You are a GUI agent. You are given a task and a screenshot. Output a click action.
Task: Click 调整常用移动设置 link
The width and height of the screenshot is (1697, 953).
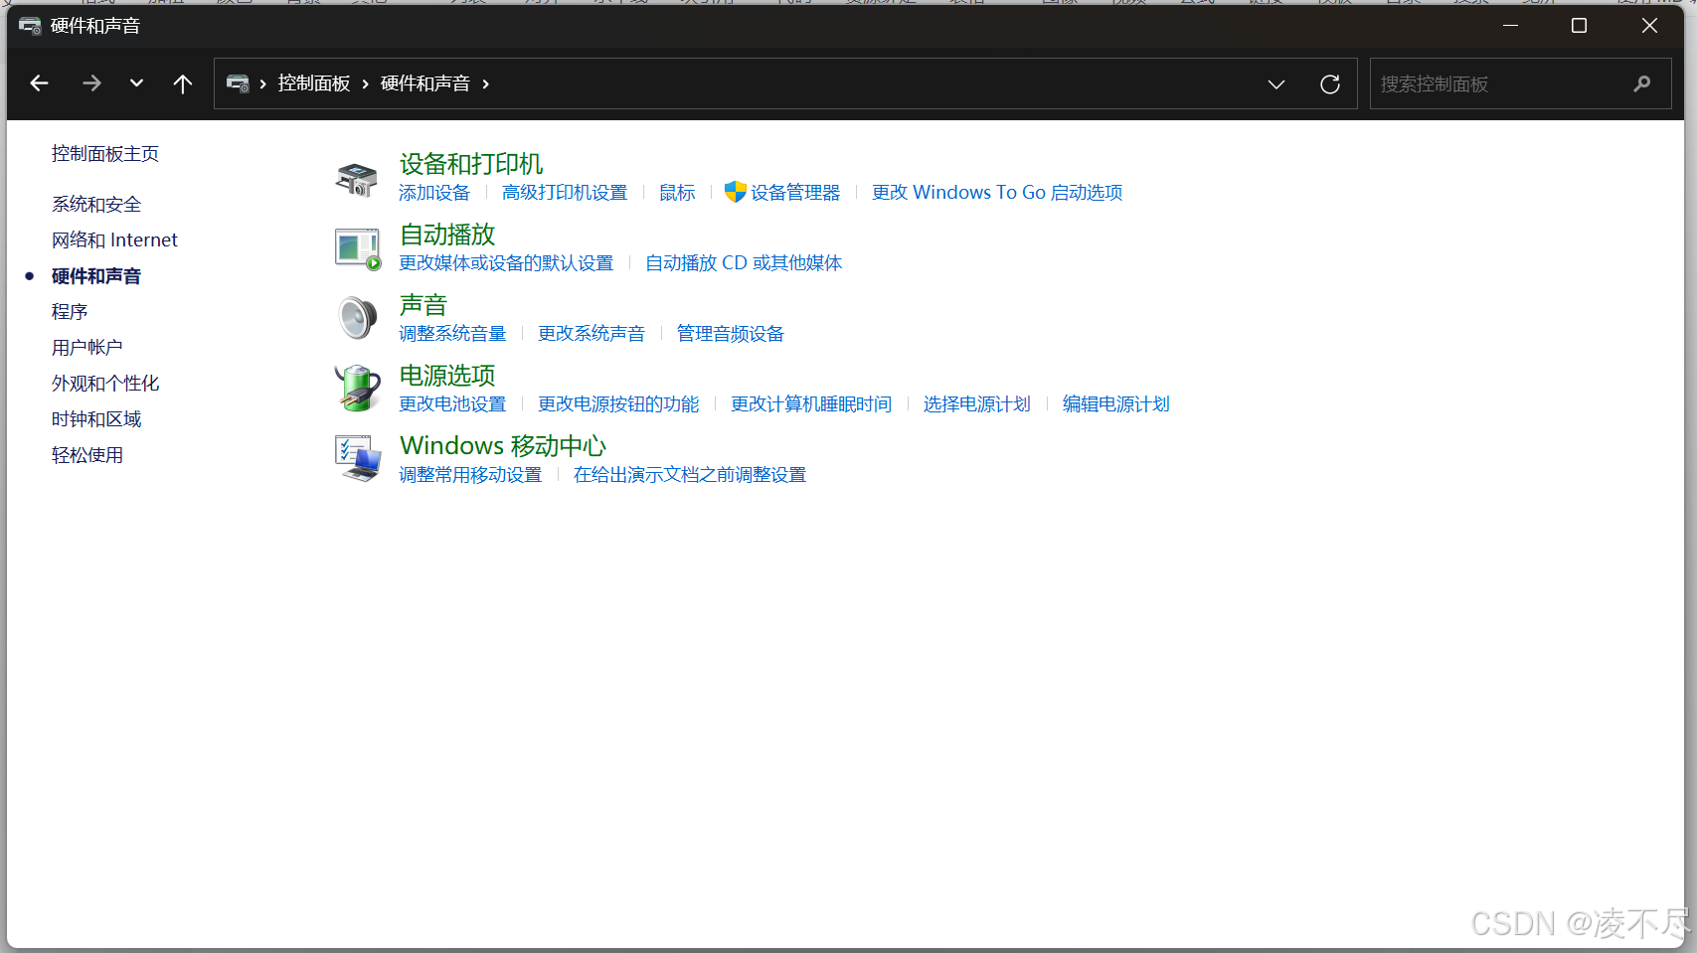pos(470,475)
